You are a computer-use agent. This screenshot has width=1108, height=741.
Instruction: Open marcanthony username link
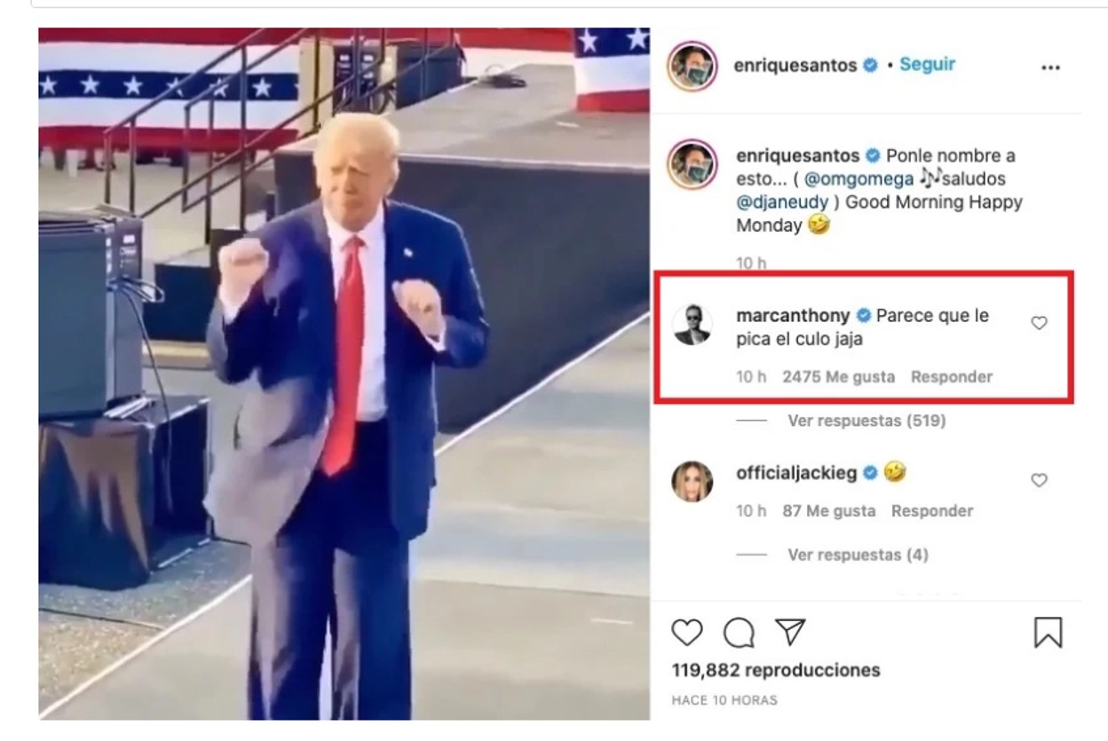pos(793,315)
